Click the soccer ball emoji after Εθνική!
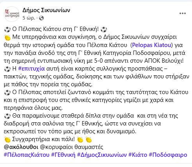This screenshot has width=192, height=167. [x=104, y=29]
